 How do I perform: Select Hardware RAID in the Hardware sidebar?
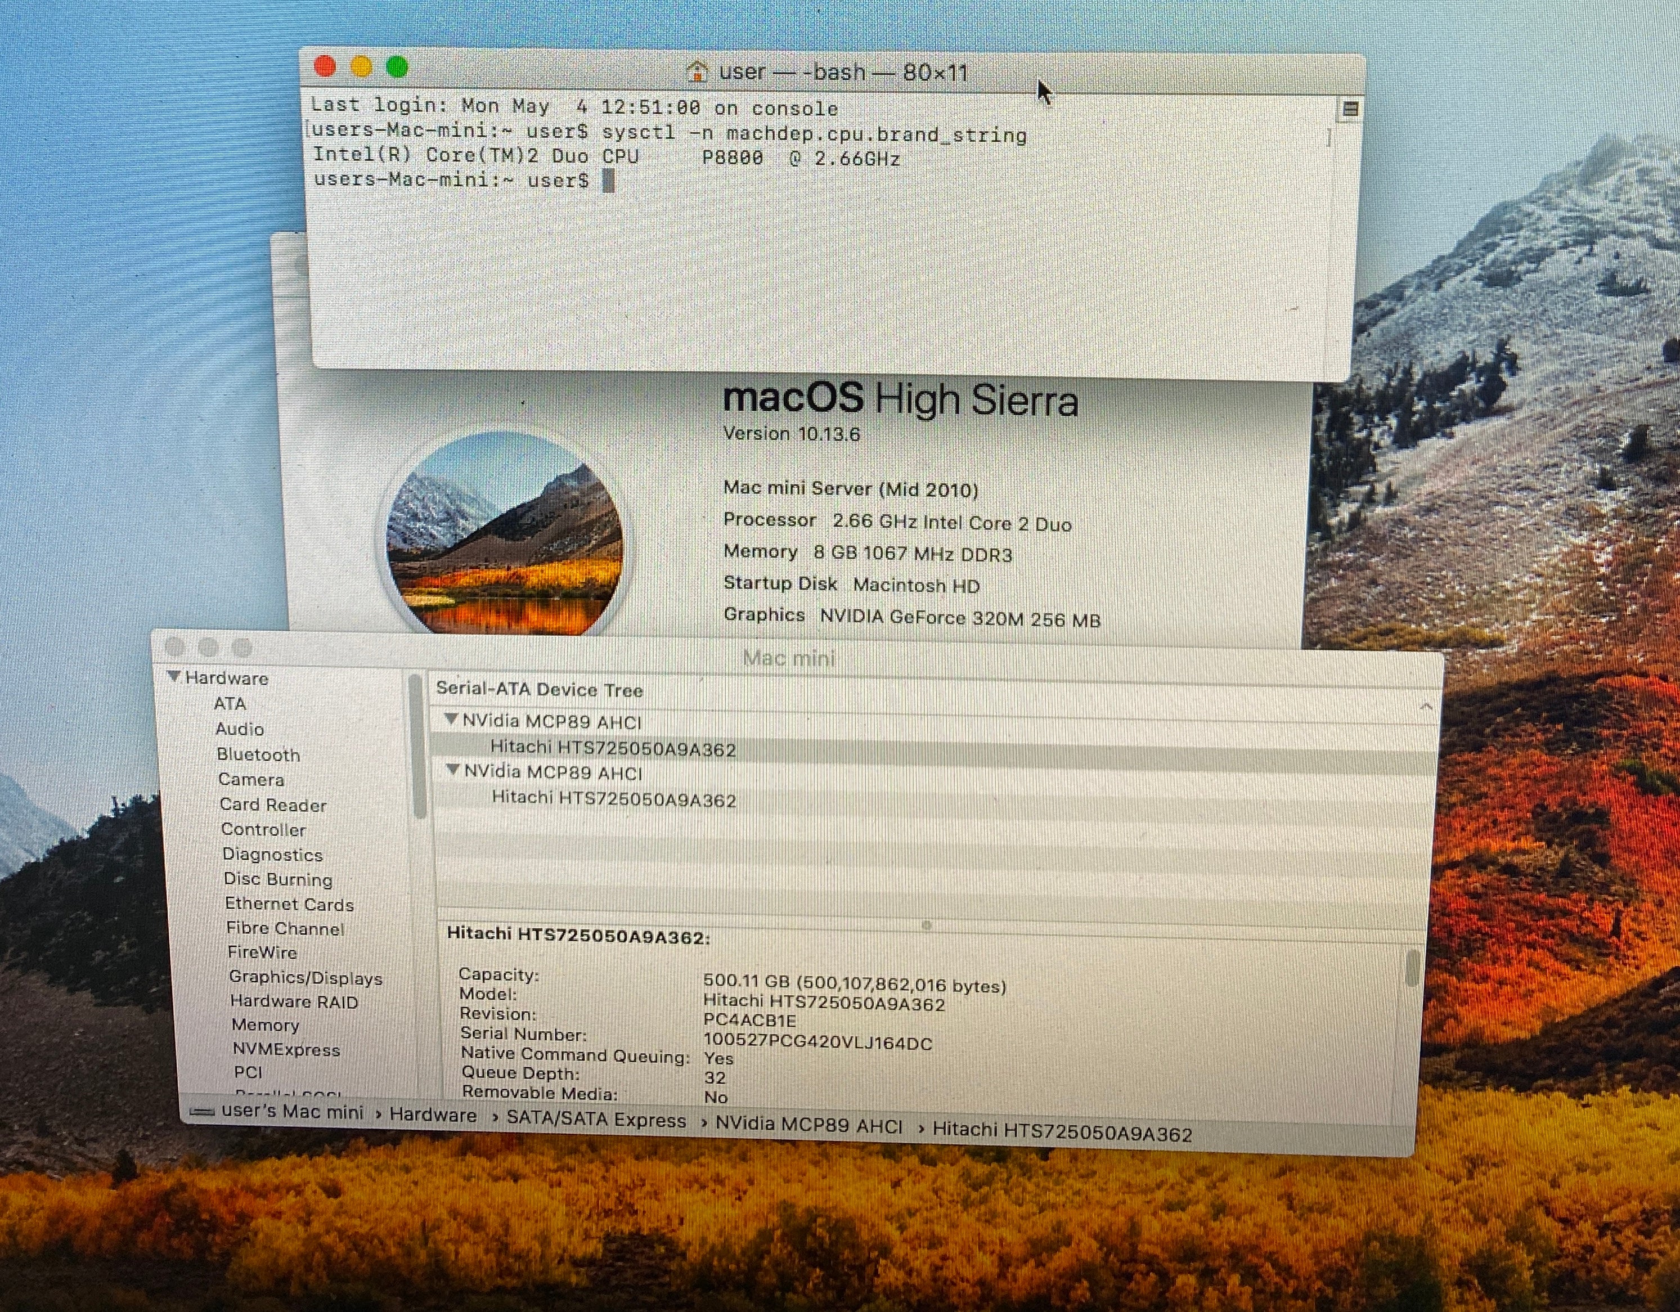(x=295, y=1002)
